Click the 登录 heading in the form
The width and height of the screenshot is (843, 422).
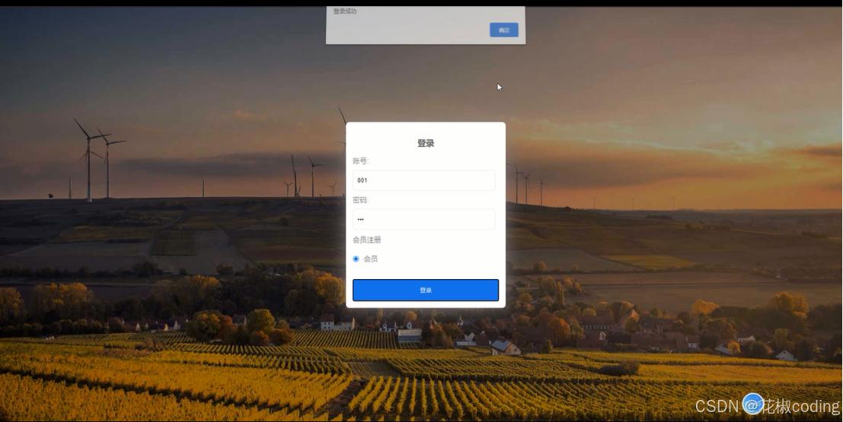[x=425, y=144]
